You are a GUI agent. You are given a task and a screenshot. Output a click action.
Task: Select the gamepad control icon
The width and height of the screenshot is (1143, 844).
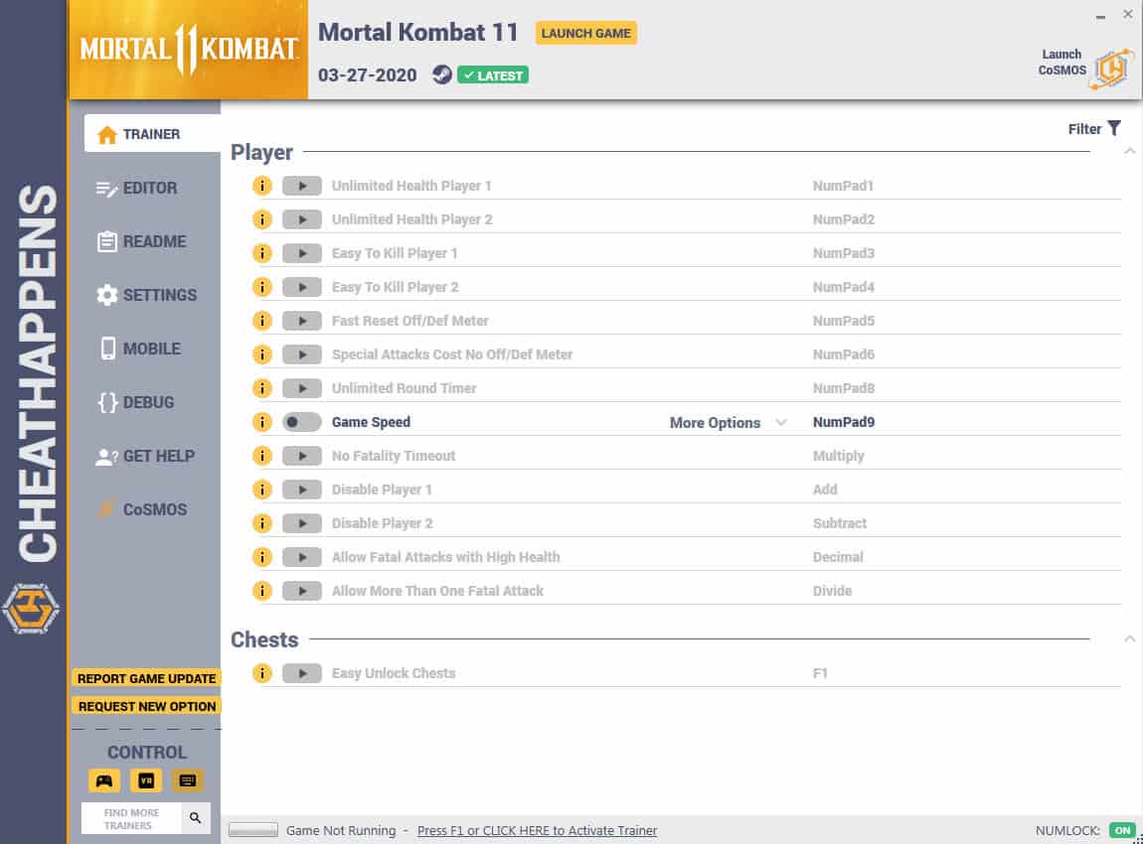[104, 779]
